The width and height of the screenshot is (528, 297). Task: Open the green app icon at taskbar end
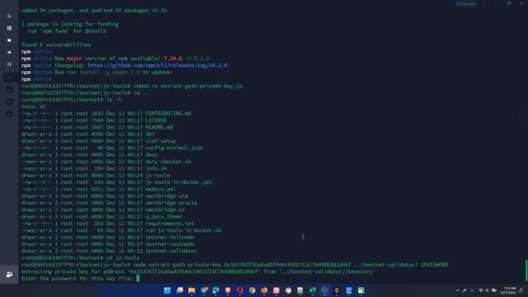click(x=361, y=290)
